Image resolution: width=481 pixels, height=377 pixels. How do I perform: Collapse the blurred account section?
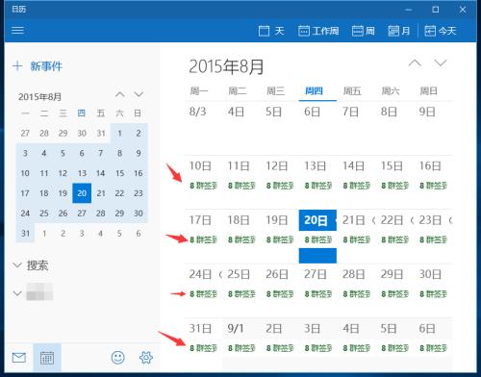pyautogui.click(x=33, y=292)
